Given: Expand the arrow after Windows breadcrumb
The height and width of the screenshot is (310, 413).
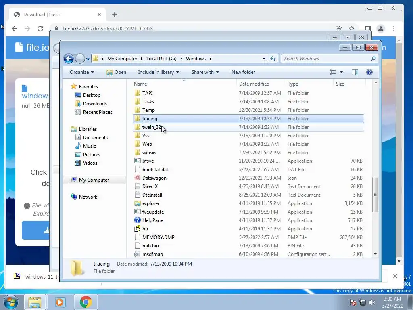Looking at the screenshot, I should click(211, 59).
